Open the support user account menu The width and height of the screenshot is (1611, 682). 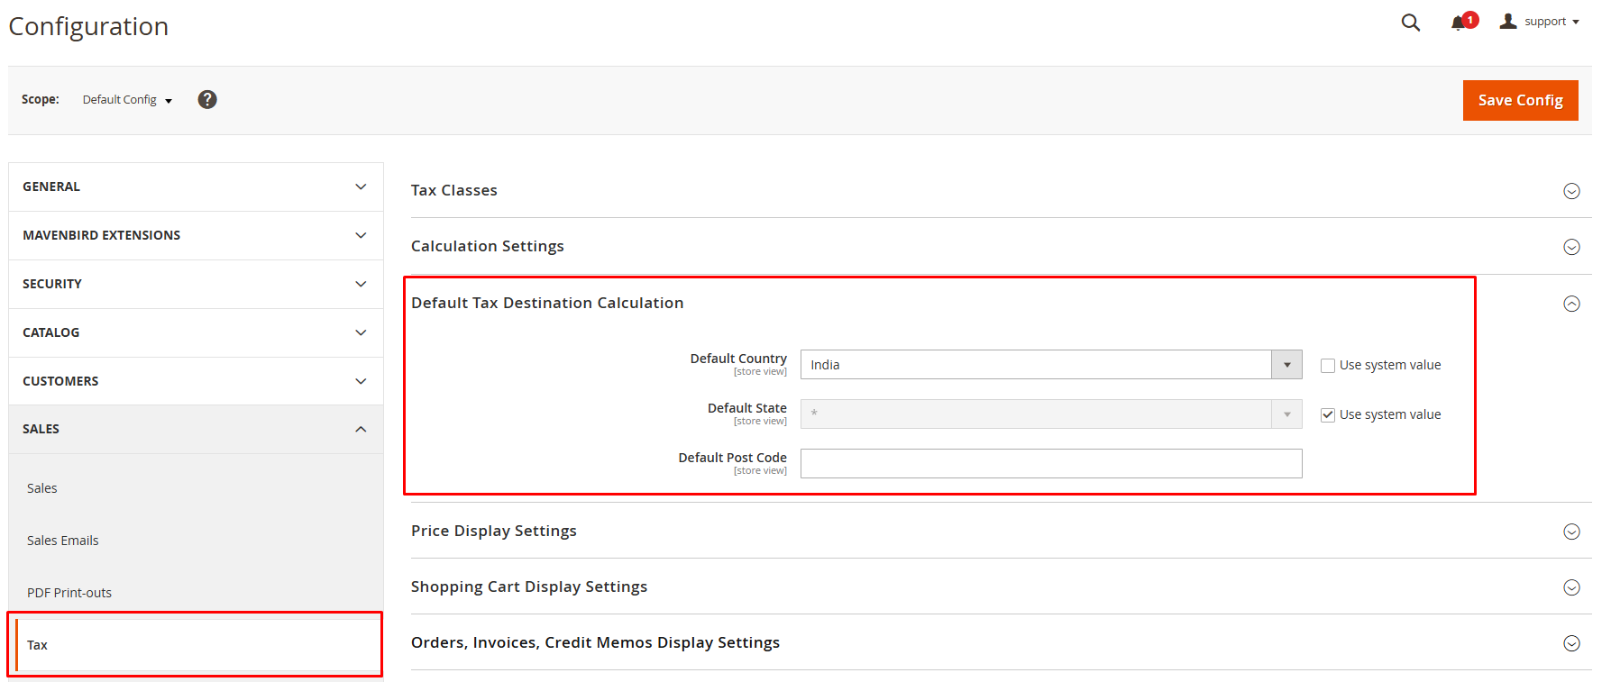tap(1539, 22)
